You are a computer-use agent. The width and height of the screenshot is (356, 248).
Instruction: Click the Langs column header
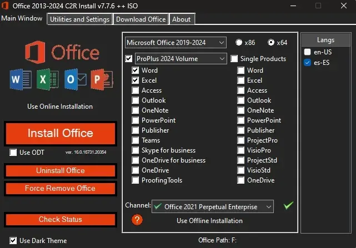326,40
